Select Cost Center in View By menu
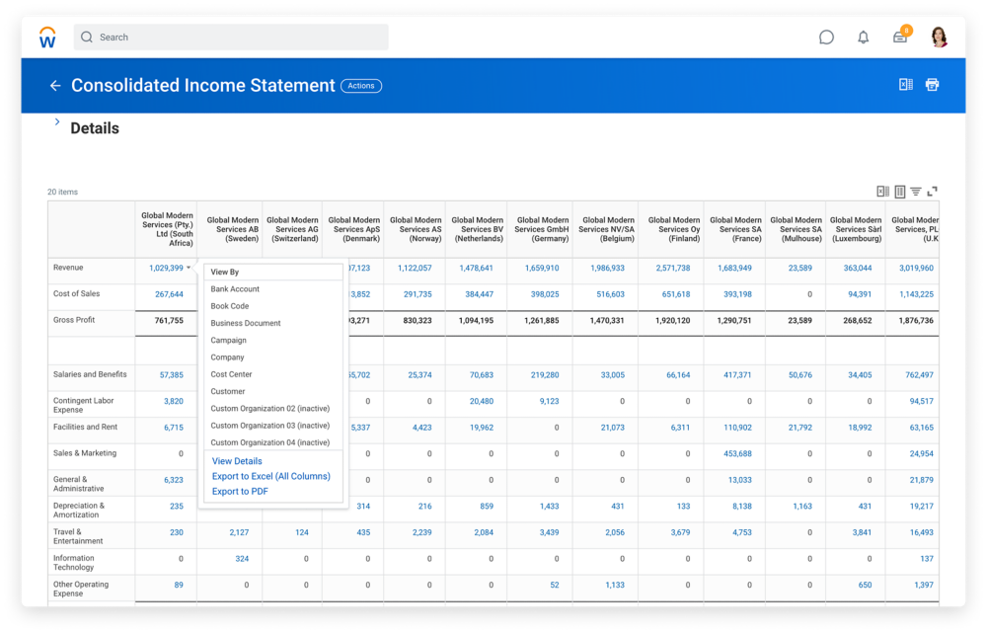987x634 pixels. (x=231, y=374)
